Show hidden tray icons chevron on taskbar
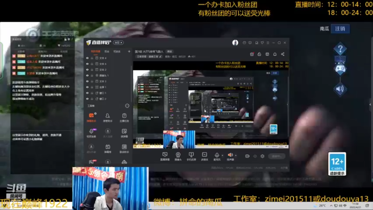 [x=331, y=205]
